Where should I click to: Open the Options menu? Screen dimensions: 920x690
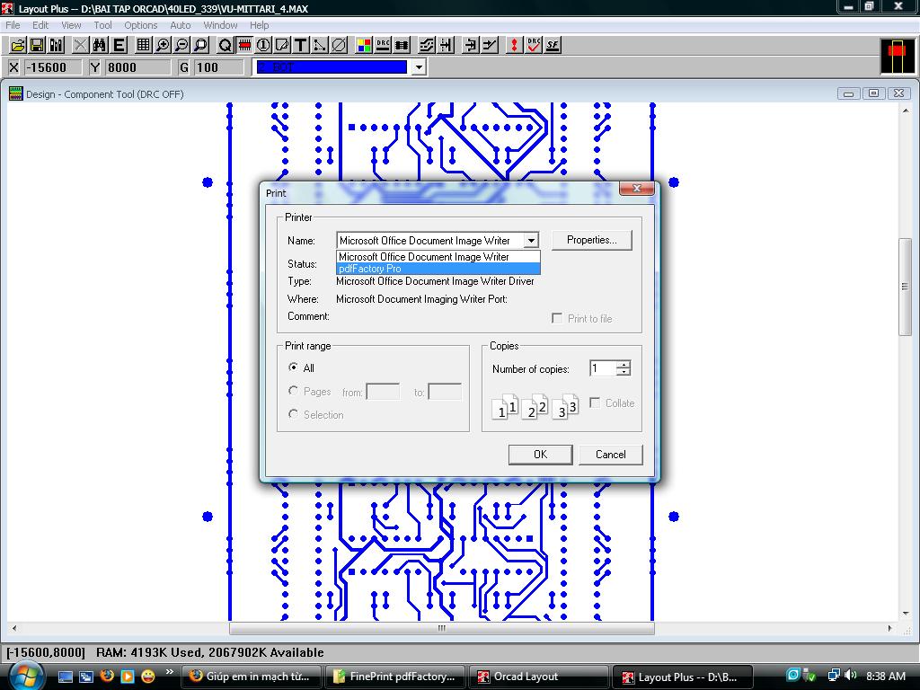coord(141,25)
